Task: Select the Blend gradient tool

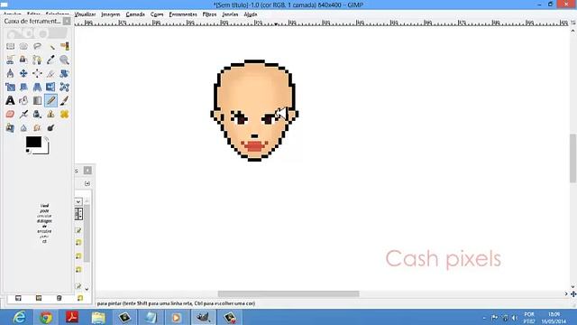Action: point(37,100)
